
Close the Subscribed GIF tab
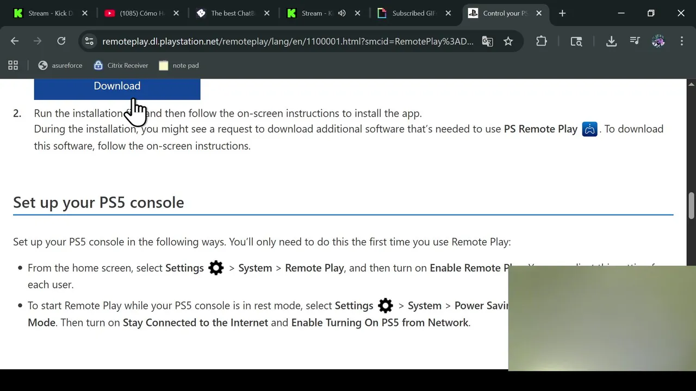[x=448, y=13]
